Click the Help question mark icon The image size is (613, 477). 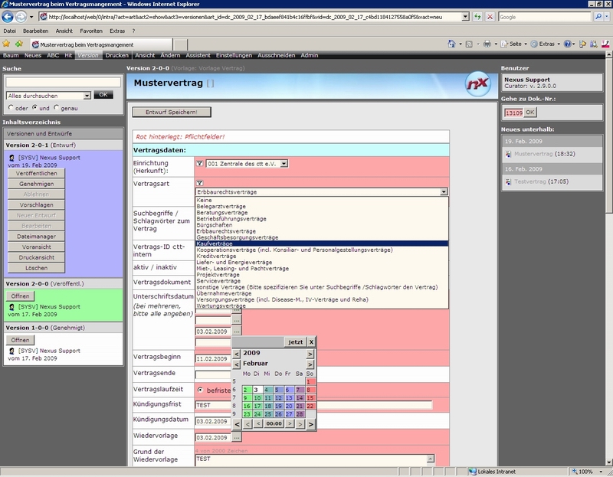pos(567,44)
